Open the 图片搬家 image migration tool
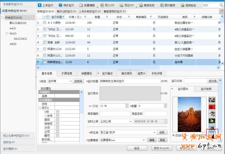 [x=167, y=5]
